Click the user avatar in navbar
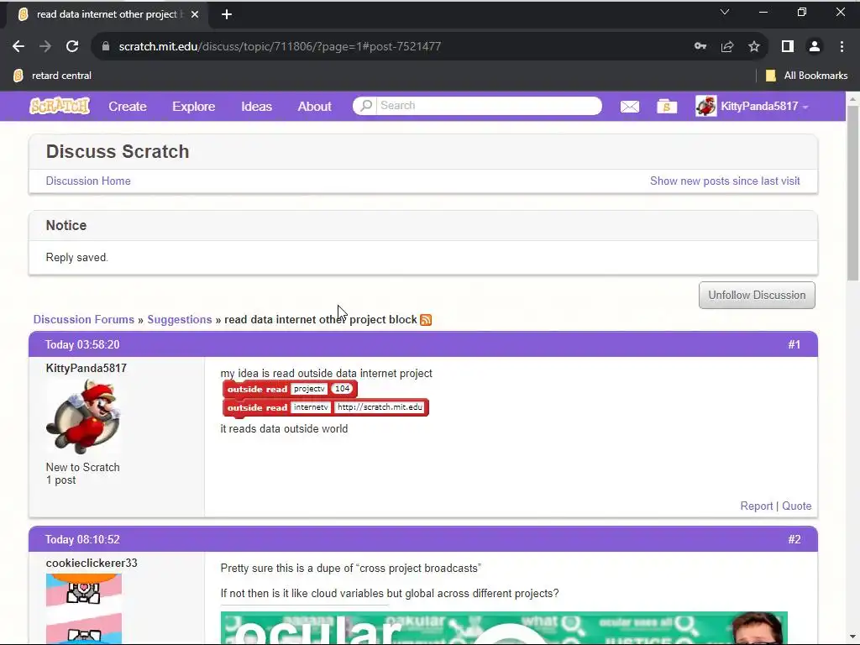Image resolution: width=860 pixels, height=645 pixels. (705, 106)
